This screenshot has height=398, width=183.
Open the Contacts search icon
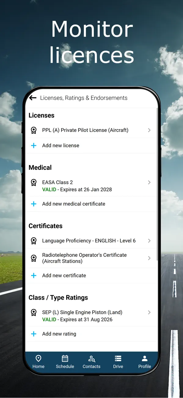pyautogui.click(x=92, y=359)
